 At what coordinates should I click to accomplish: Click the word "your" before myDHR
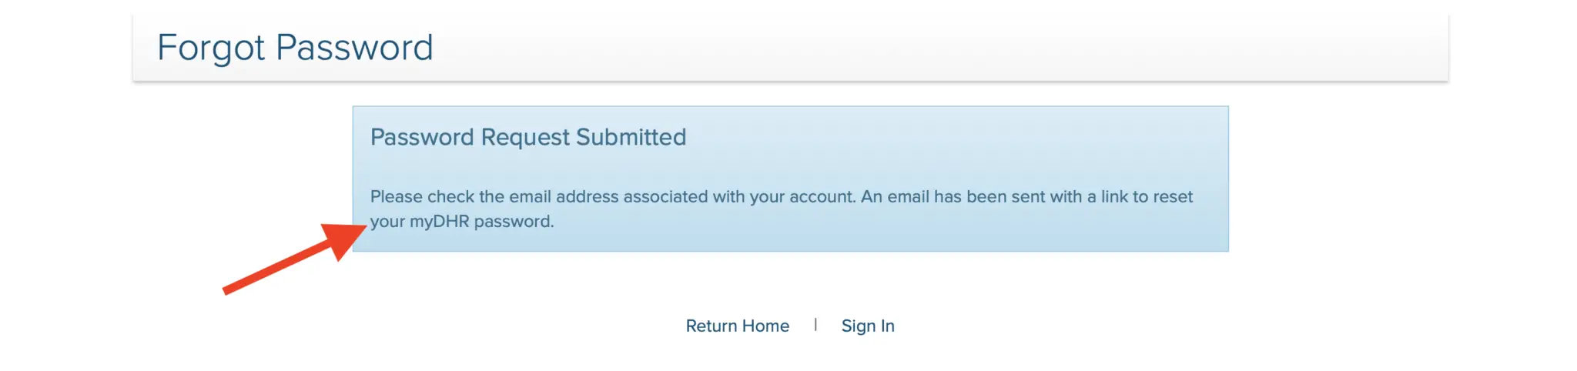tap(387, 222)
